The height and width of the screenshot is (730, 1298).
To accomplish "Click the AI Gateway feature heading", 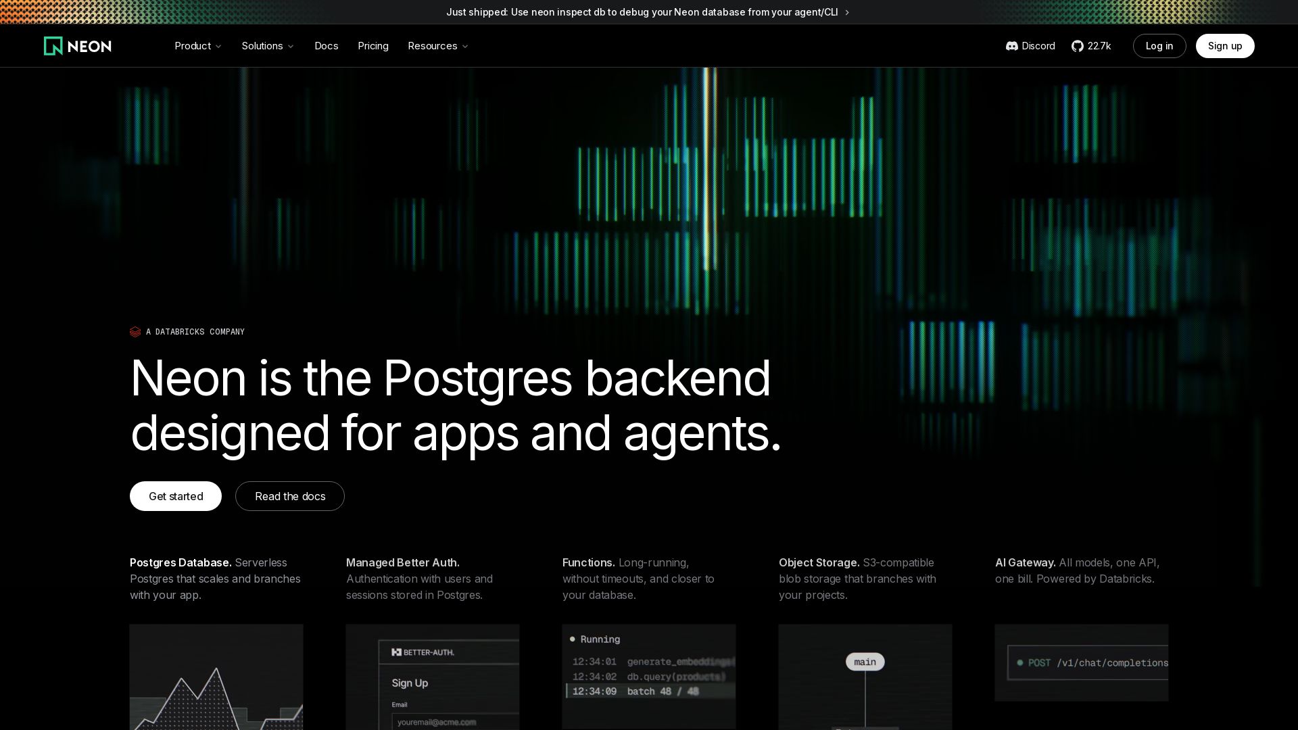I will (x=1026, y=562).
